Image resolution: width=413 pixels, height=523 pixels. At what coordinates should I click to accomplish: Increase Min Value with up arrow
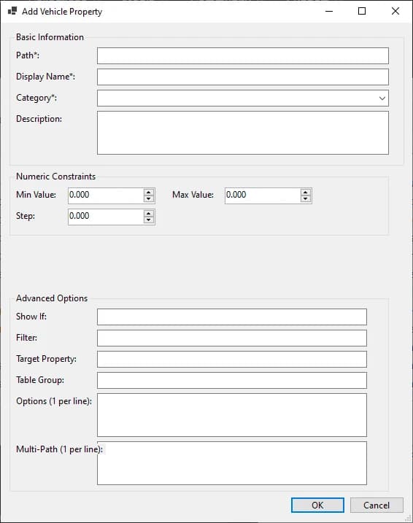pyautogui.click(x=149, y=192)
